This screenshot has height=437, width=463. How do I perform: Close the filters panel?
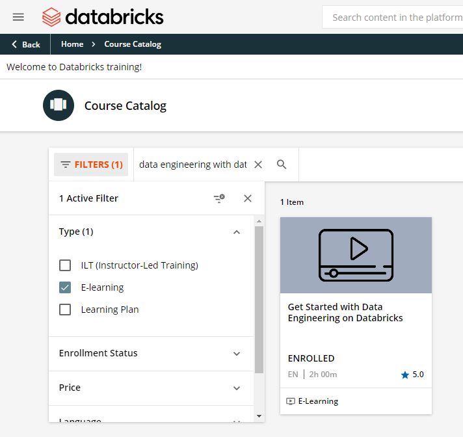tap(248, 198)
